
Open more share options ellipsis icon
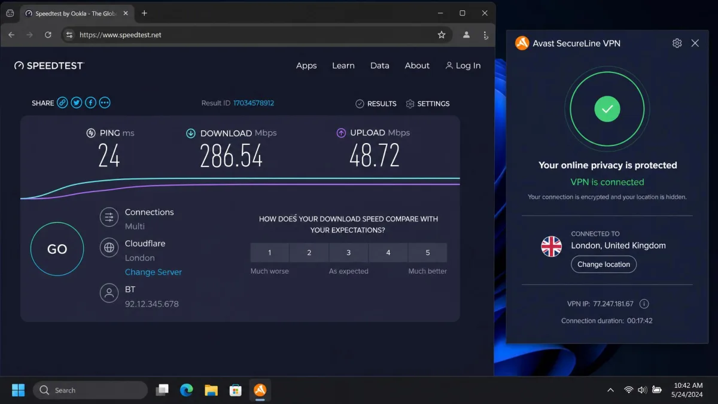pos(105,103)
